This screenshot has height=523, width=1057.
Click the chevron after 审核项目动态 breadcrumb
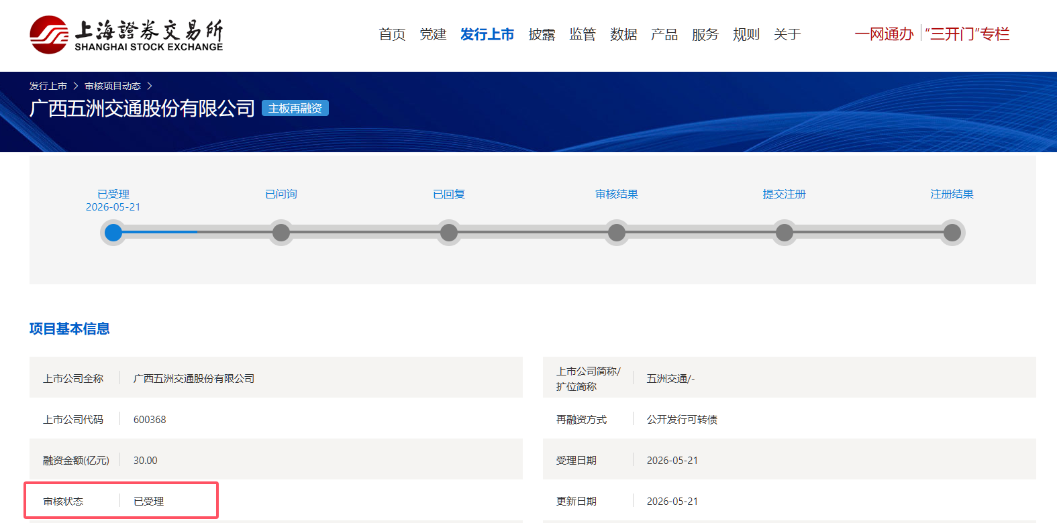150,86
